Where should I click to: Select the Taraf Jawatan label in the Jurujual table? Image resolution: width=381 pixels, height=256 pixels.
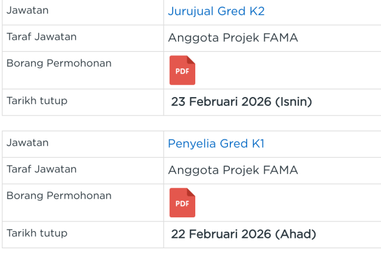click(42, 37)
